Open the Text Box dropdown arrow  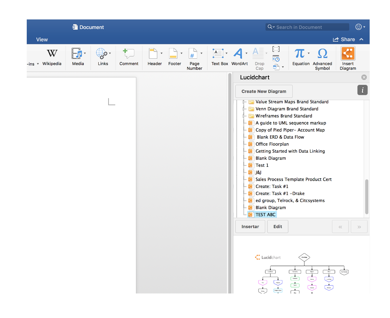point(226,54)
